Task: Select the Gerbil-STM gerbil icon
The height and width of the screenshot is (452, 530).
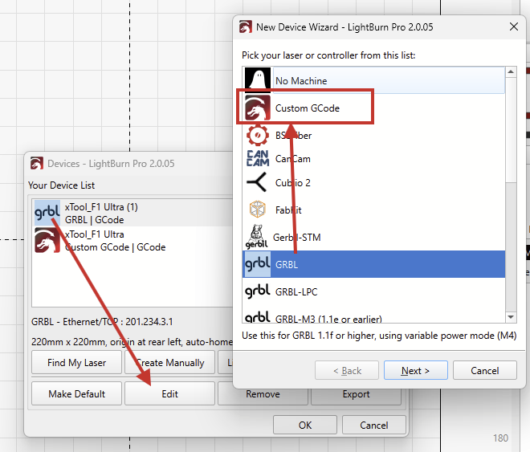Action: pos(257,237)
